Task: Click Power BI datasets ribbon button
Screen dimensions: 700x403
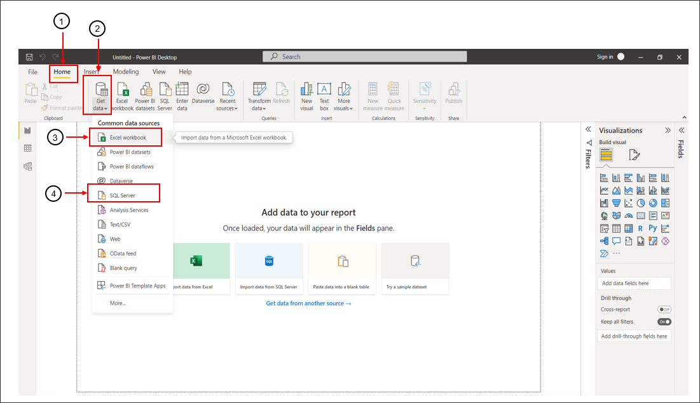Action: [145, 96]
